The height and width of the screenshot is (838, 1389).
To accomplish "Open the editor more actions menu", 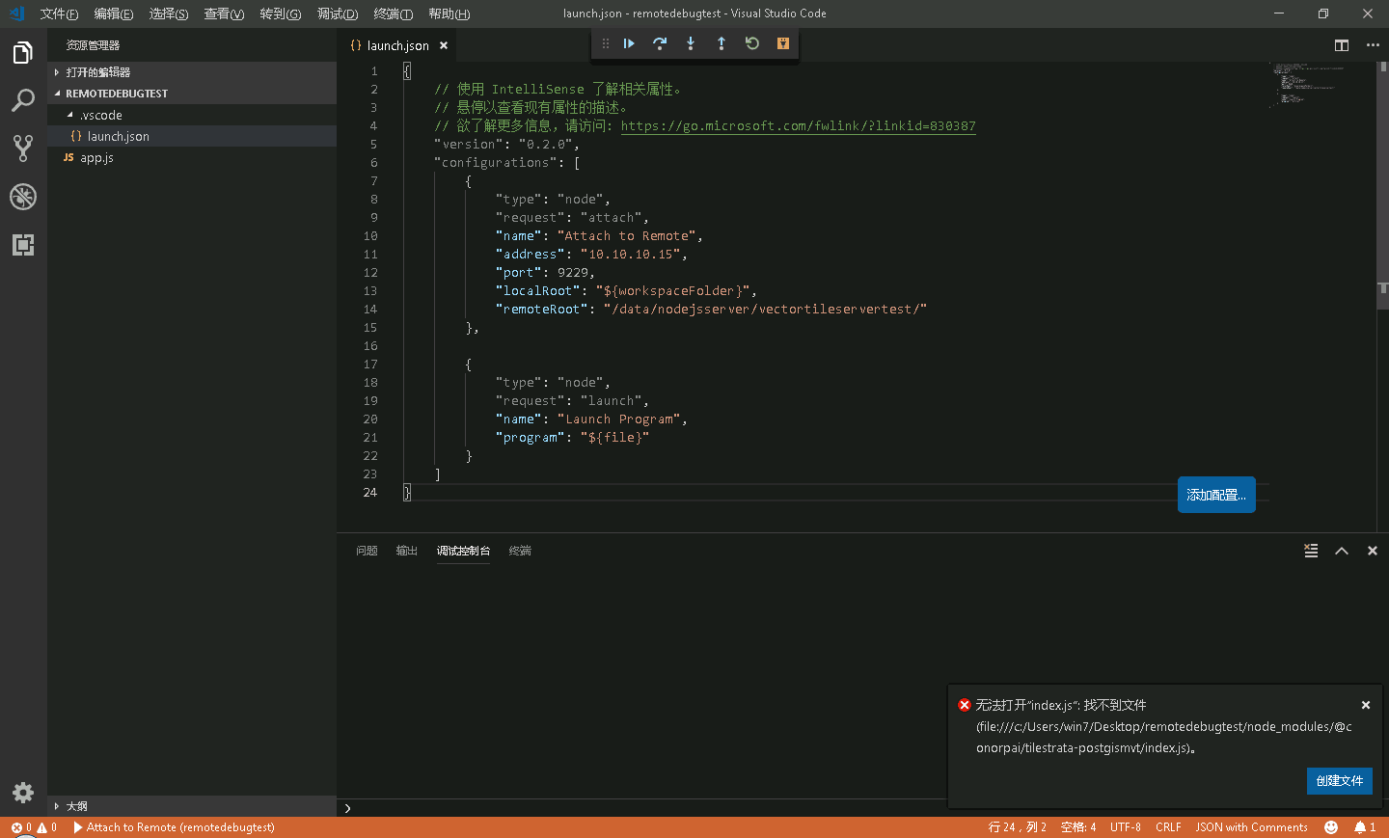I will (1373, 45).
